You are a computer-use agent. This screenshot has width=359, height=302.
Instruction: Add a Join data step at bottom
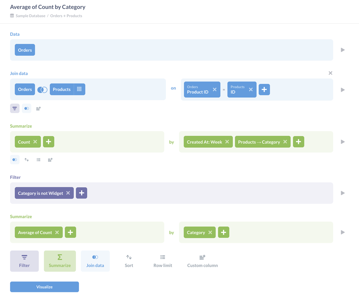[x=95, y=261]
